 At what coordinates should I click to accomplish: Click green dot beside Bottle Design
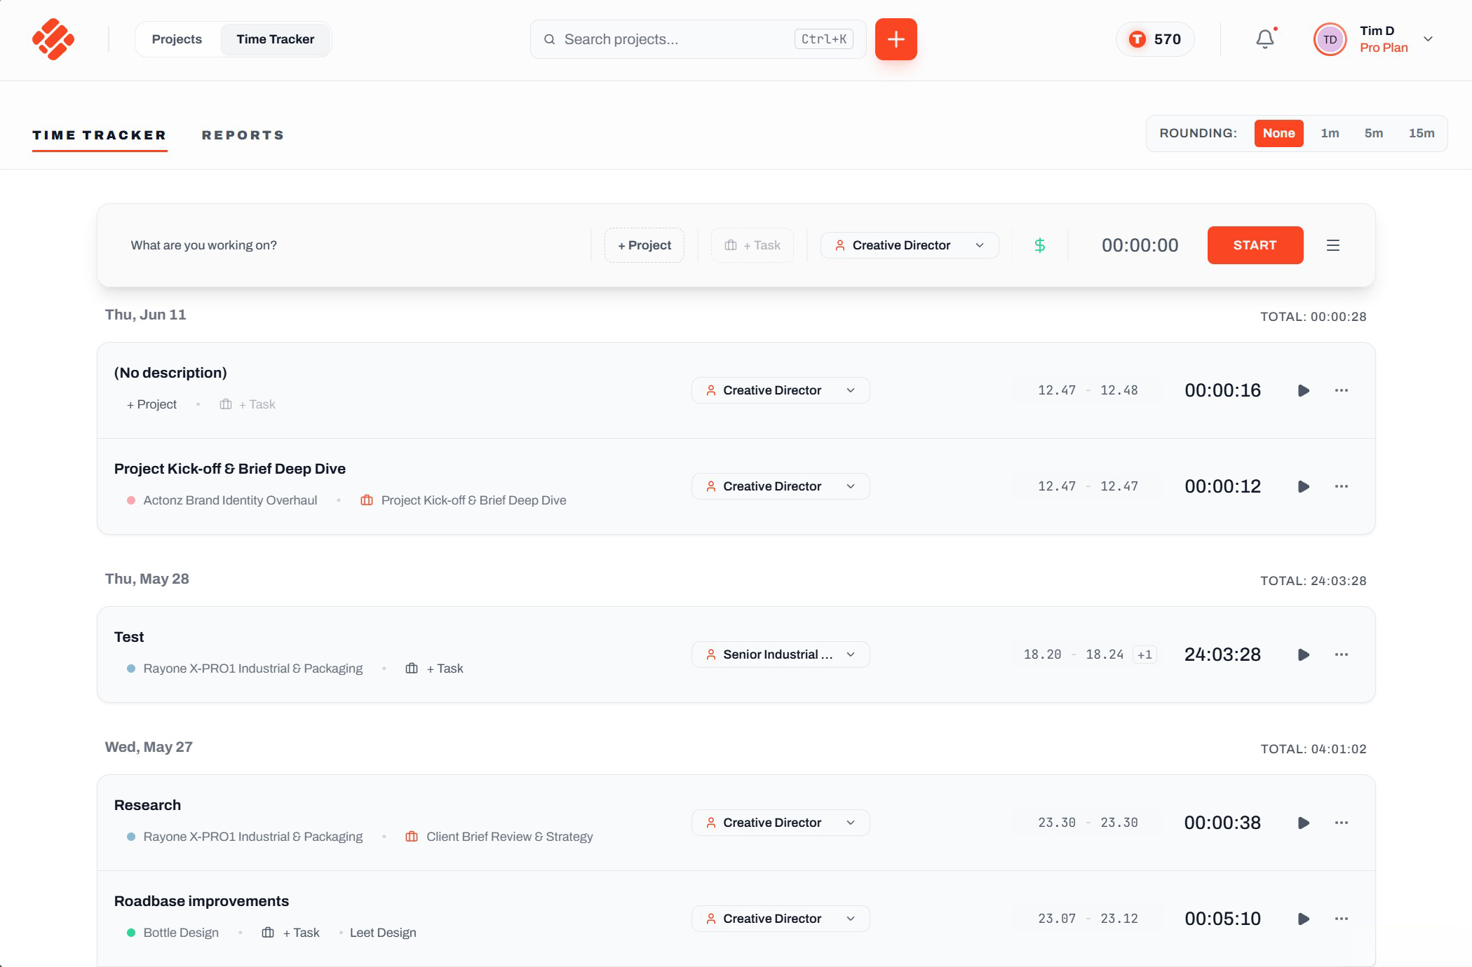[x=131, y=933]
